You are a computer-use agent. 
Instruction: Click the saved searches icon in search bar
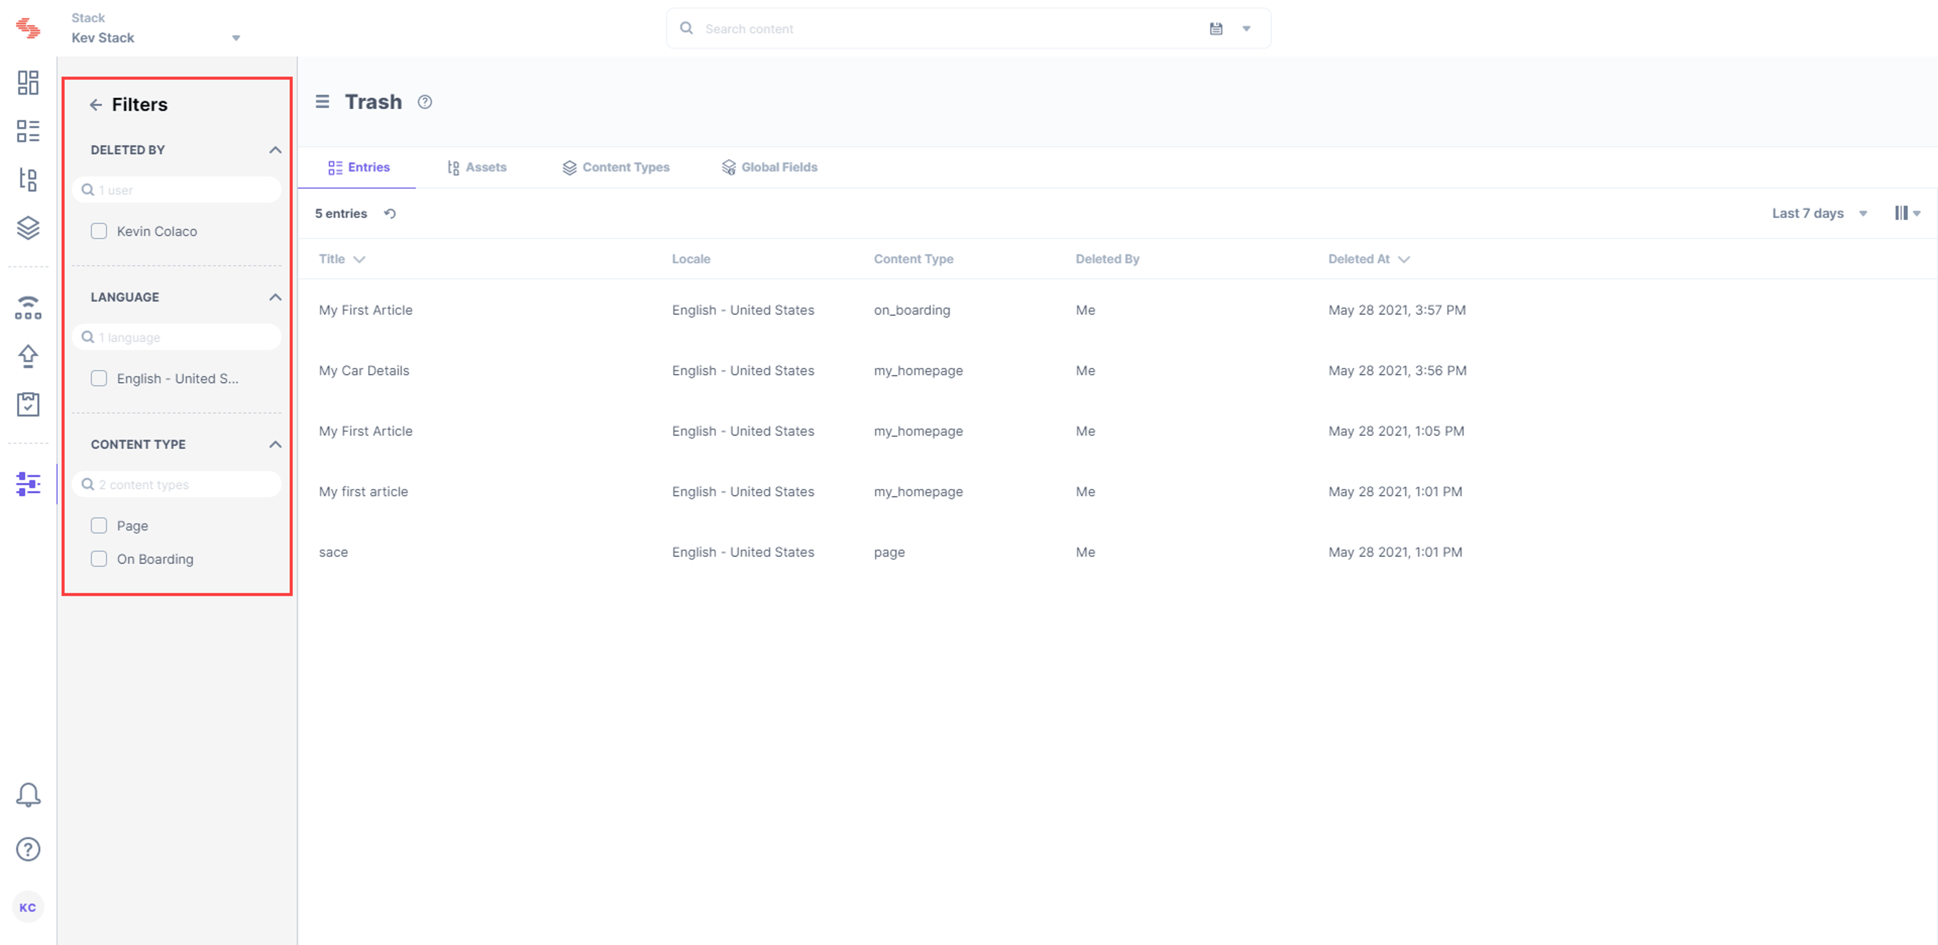pyautogui.click(x=1216, y=29)
